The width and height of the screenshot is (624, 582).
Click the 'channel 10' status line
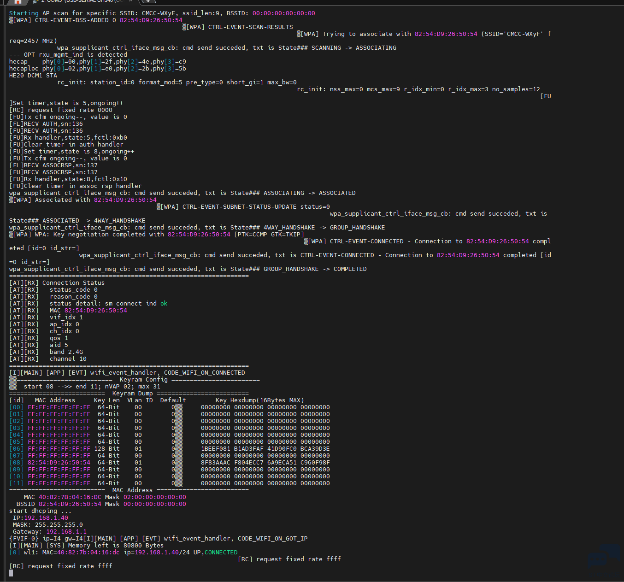[x=68, y=359]
